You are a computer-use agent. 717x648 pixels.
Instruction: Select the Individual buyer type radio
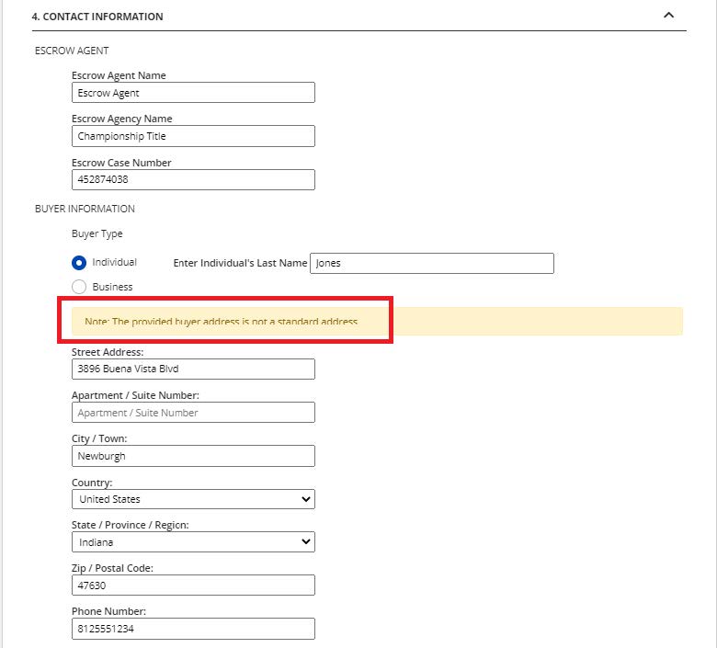pos(79,263)
